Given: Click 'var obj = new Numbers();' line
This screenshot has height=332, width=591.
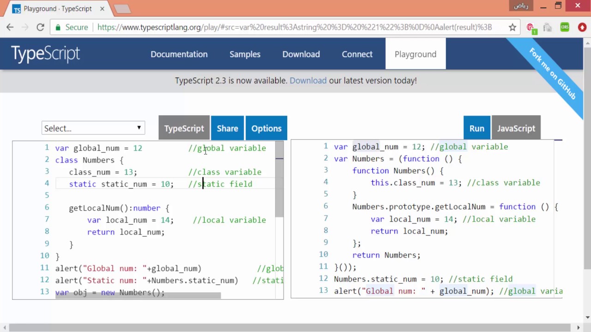Looking at the screenshot, I should tap(110, 292).
